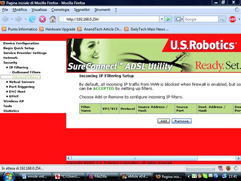Screen dimensions: 241x181
Task: Click the Remove filter button
Action: pos(181,121)
